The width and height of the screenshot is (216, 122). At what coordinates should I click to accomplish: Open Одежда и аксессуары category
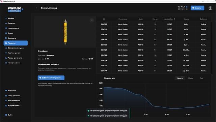[x=16, y=48]
